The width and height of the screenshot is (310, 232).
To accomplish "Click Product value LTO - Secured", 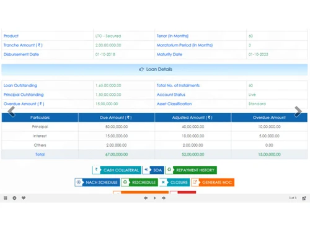I will tap(108, 36).
